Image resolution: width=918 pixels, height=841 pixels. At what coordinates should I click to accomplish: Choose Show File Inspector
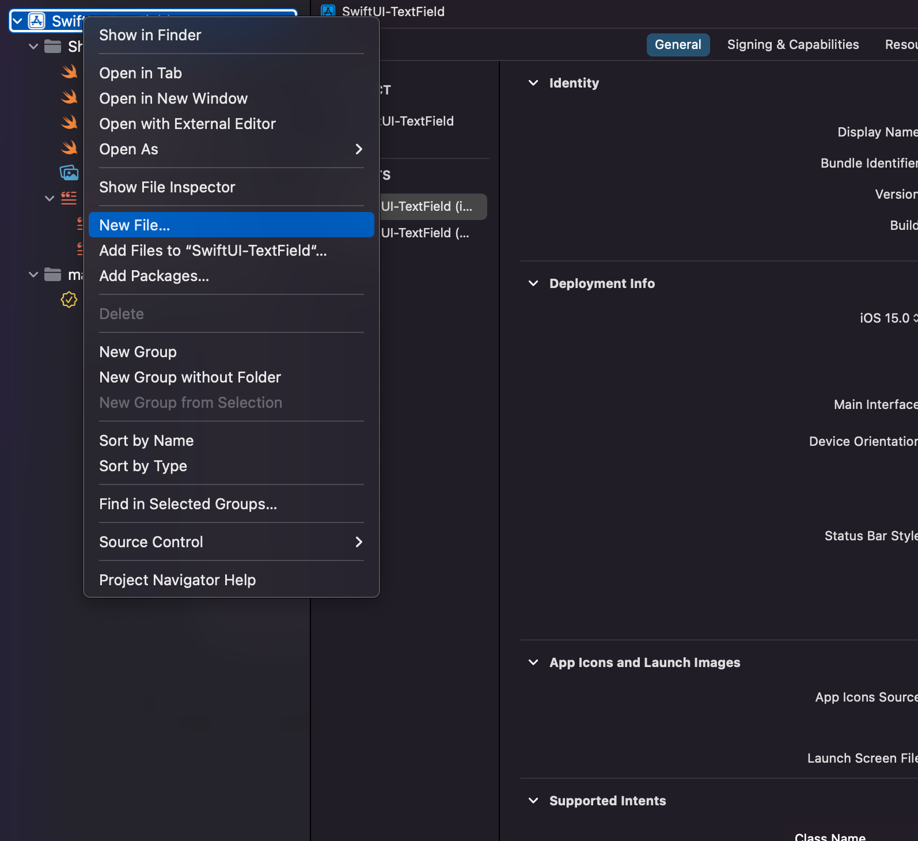[232, 187]
